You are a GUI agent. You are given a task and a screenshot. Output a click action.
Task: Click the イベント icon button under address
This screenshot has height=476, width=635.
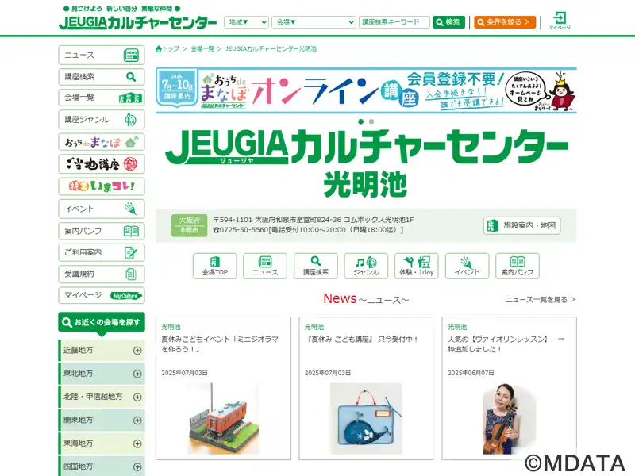click(x=467, y=266)
